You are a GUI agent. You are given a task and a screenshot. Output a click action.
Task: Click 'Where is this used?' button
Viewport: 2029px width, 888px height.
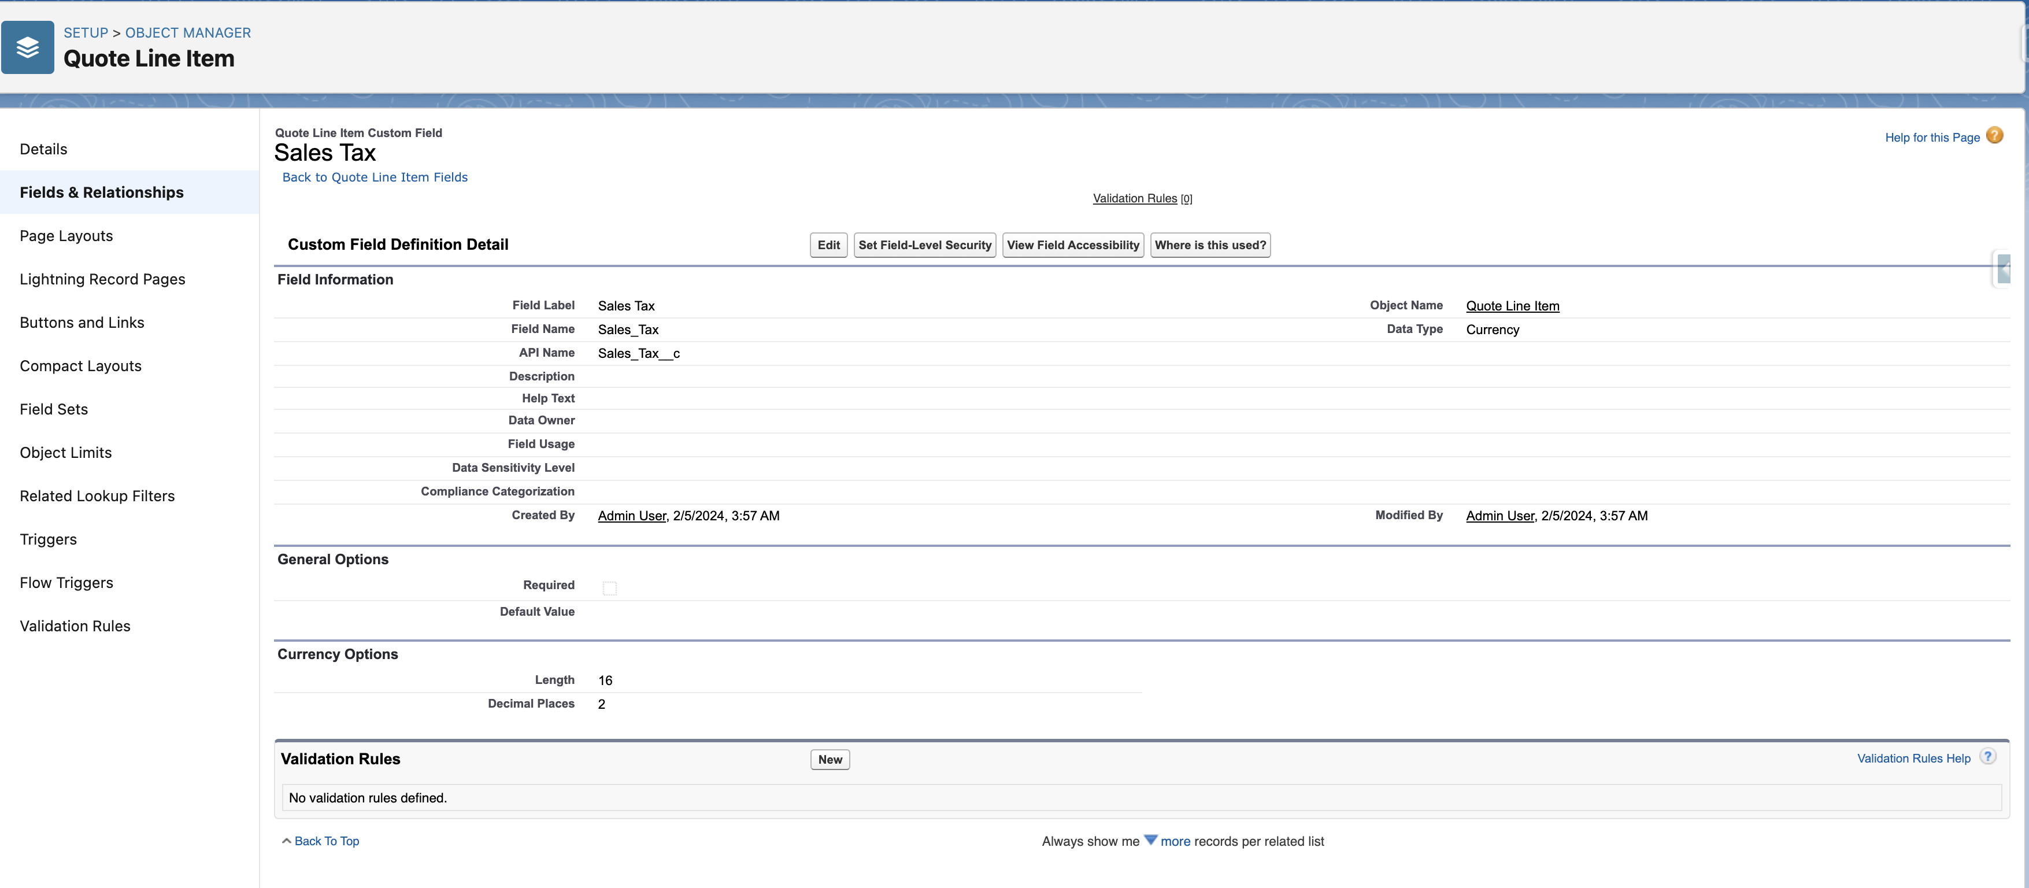(x=1210, y=245)
